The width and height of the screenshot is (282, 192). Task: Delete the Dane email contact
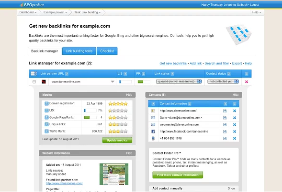(x=235, y=118)
